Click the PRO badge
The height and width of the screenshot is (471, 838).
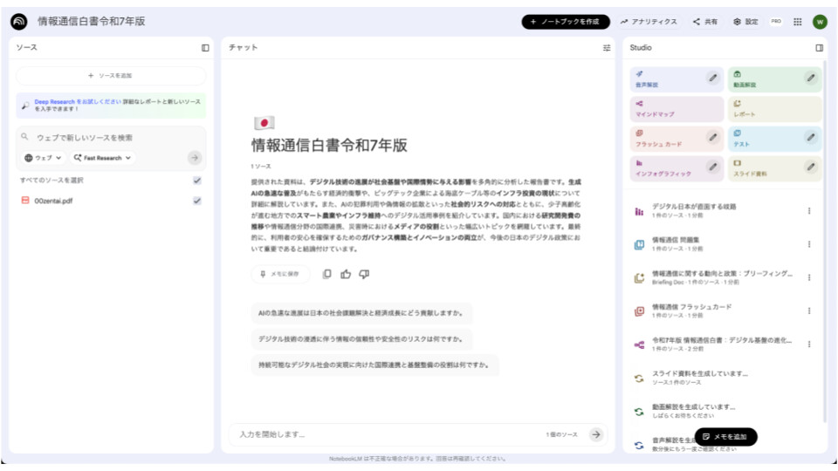776,21
